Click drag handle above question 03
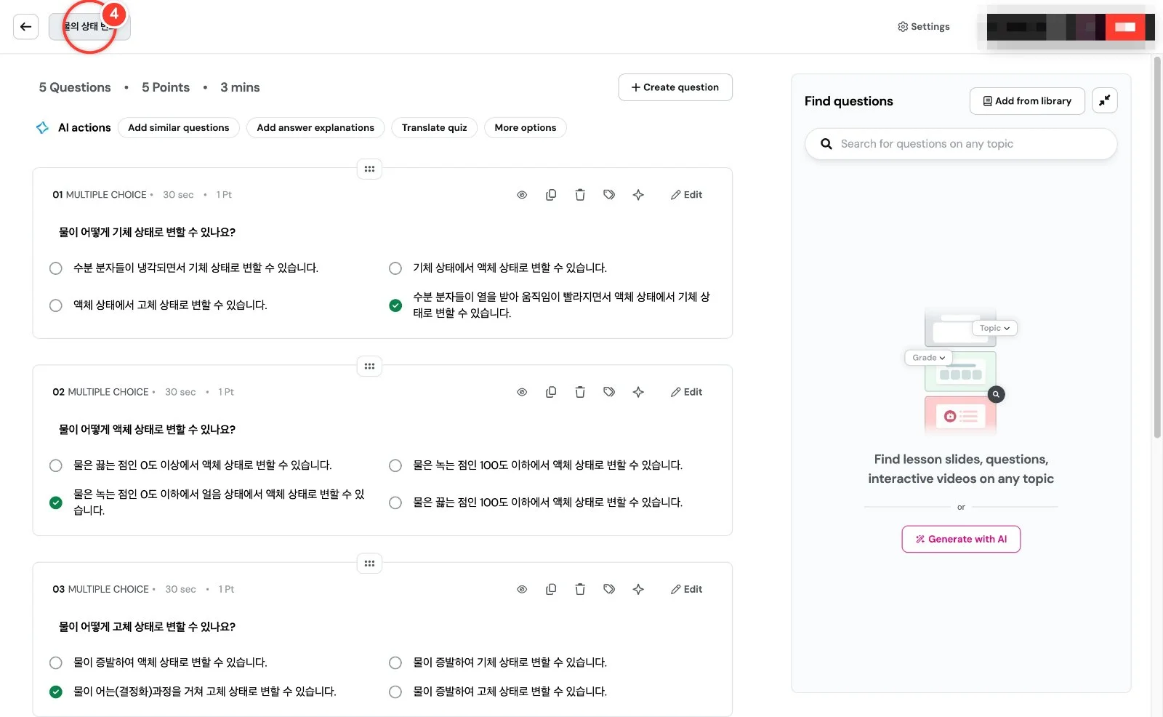This screenshot has width=1163, height=717. click(369, 563)
